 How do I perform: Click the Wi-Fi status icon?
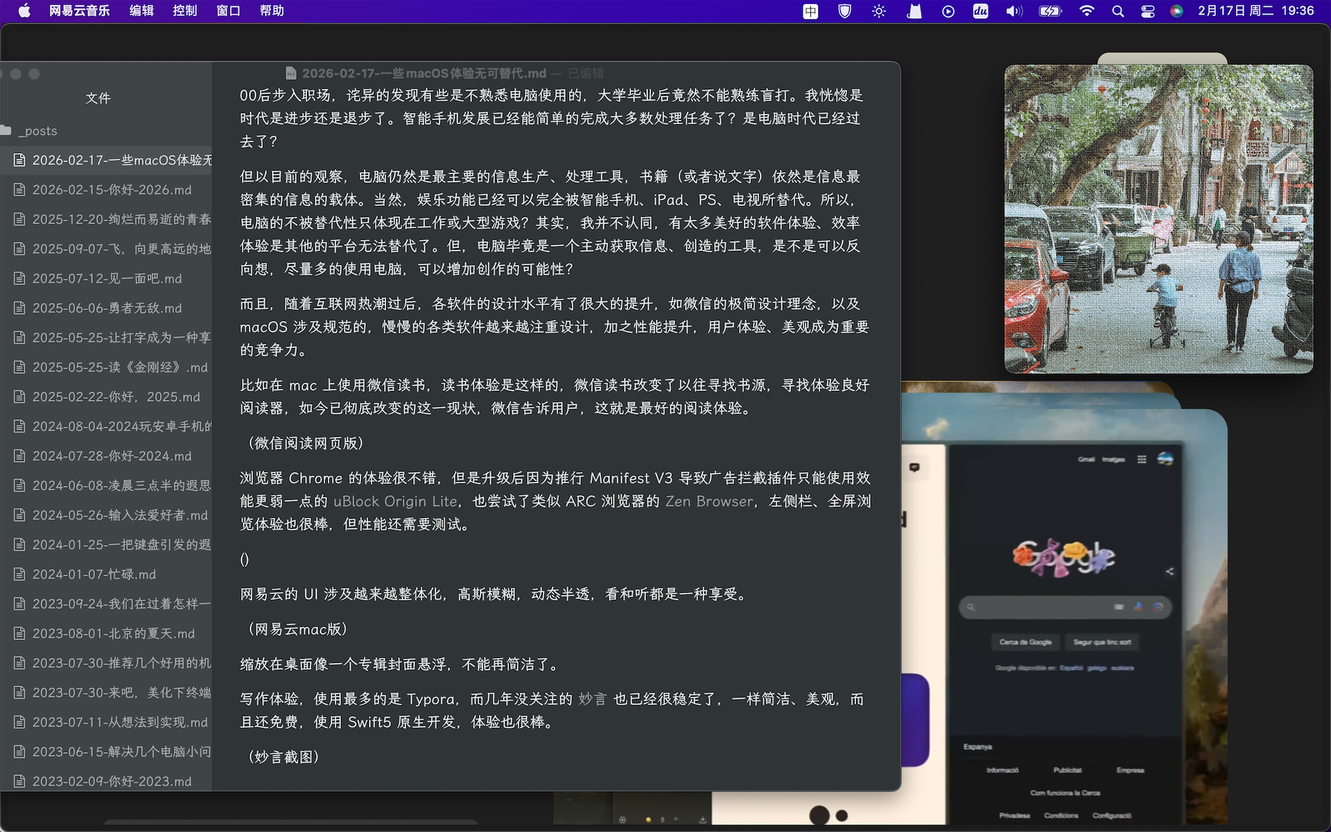1086,11
